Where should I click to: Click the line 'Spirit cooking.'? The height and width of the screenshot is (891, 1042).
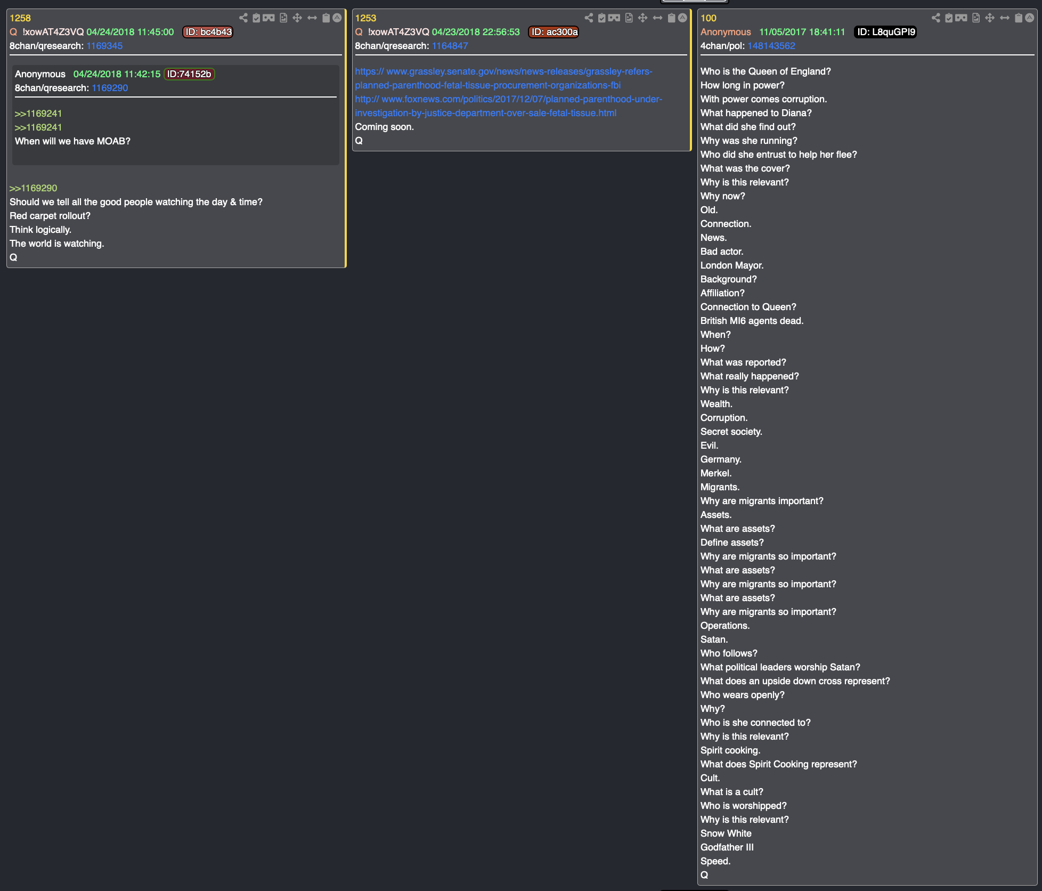(x=730, y=750)
